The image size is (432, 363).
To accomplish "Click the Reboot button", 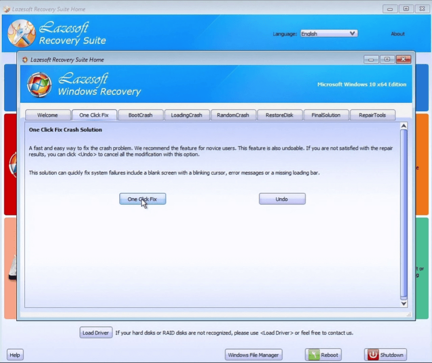I will 323,355.
